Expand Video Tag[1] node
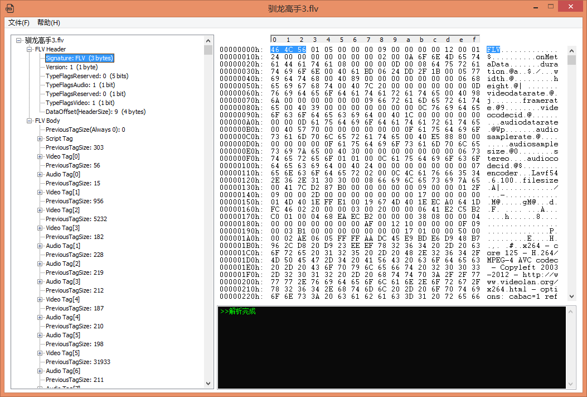This screenshot has height=397, width=587. [x=40, y=192]
